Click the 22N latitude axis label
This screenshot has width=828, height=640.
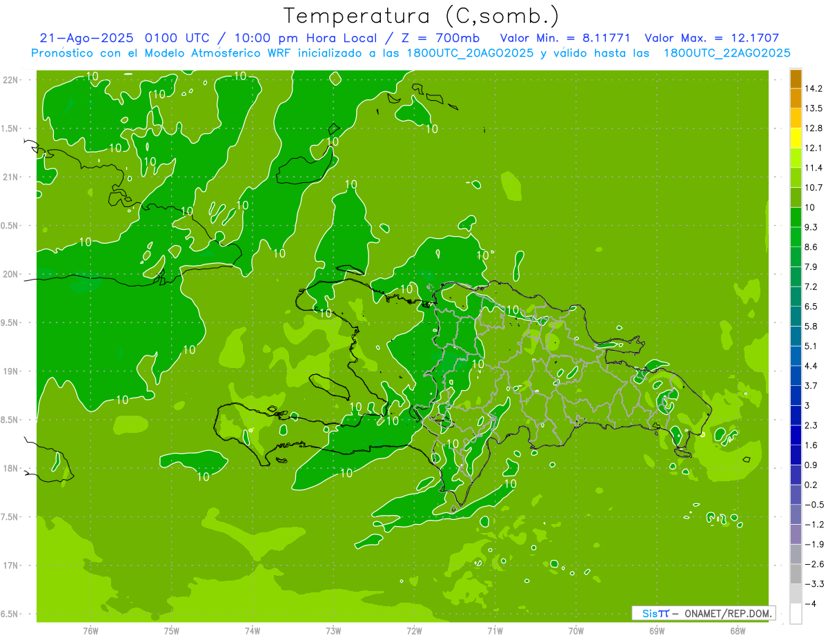point(10,79)
